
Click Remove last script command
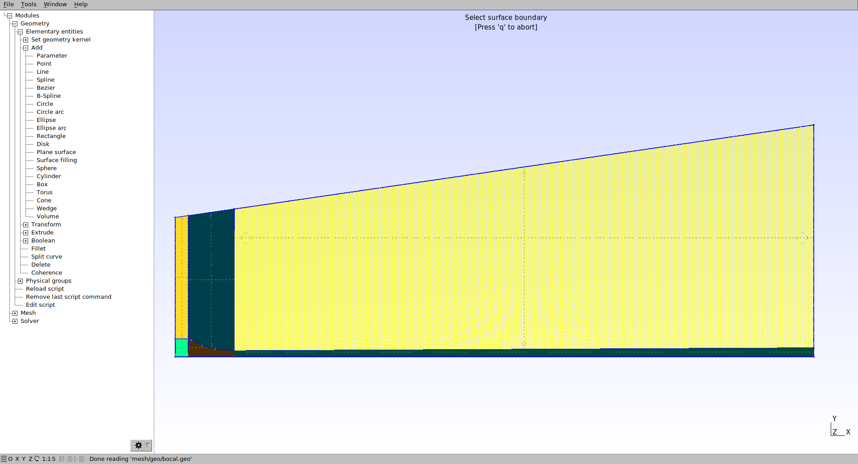pyautogui.click(x=68, y=297)
